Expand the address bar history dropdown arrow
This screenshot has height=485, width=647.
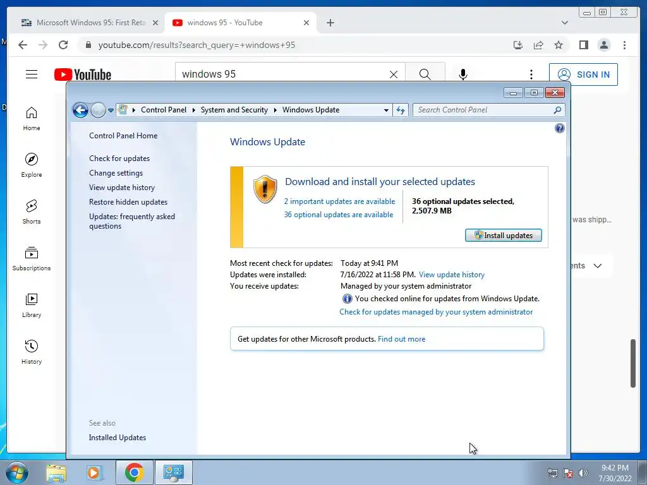pos(386,110)
